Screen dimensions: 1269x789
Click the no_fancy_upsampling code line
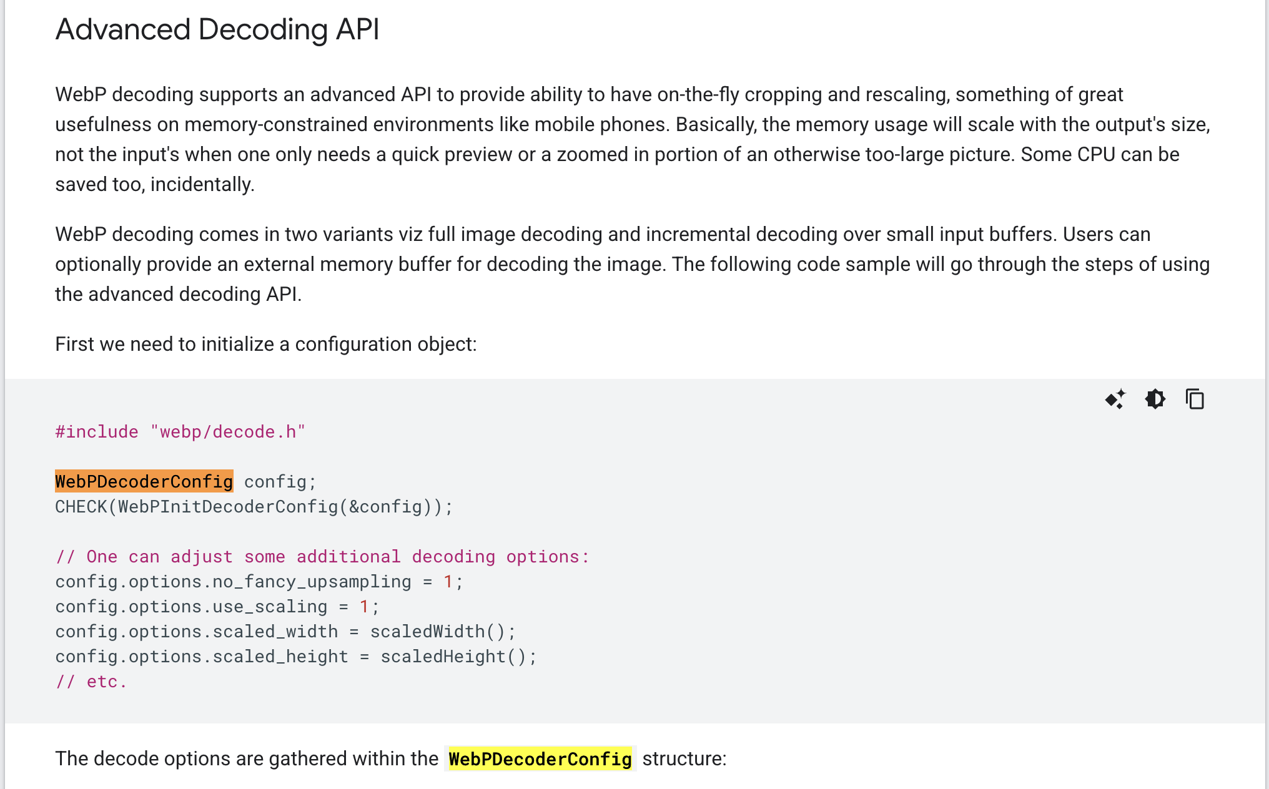coord(259,582)
